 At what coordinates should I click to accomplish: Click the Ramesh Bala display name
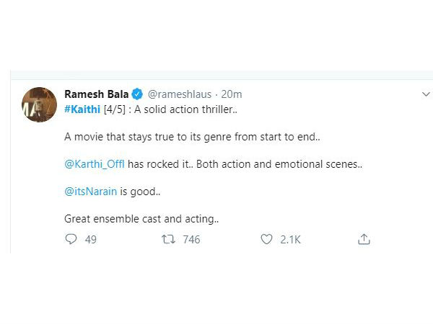point(96,94)
